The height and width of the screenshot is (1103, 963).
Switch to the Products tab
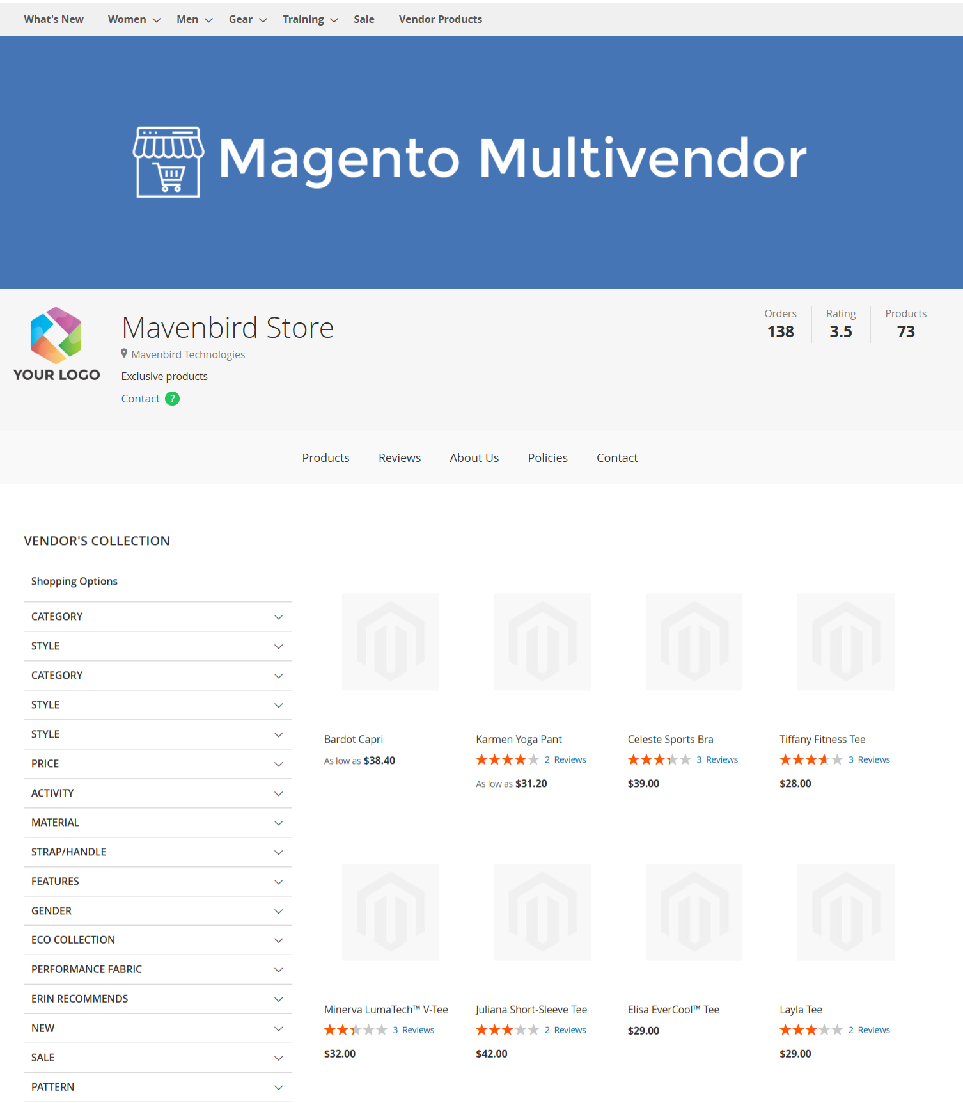[325, 457]
